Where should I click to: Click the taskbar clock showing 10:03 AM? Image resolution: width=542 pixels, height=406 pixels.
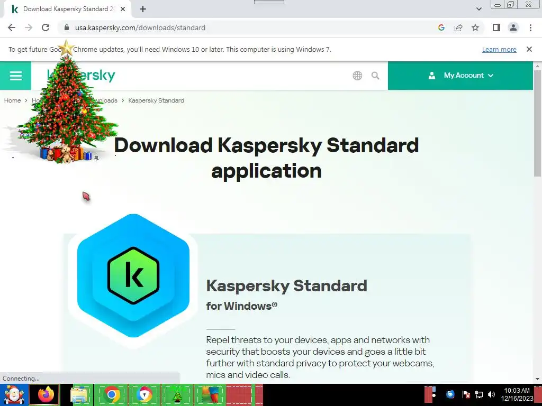pyautogui.click(x=517, y=394)
